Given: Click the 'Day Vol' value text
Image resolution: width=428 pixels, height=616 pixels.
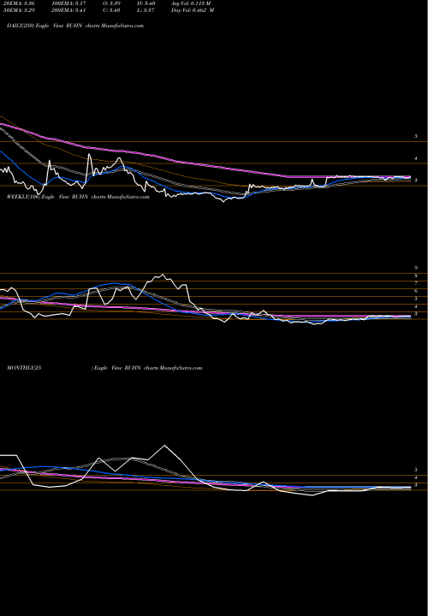Looking at the screenshot, I should coord(193,10).
